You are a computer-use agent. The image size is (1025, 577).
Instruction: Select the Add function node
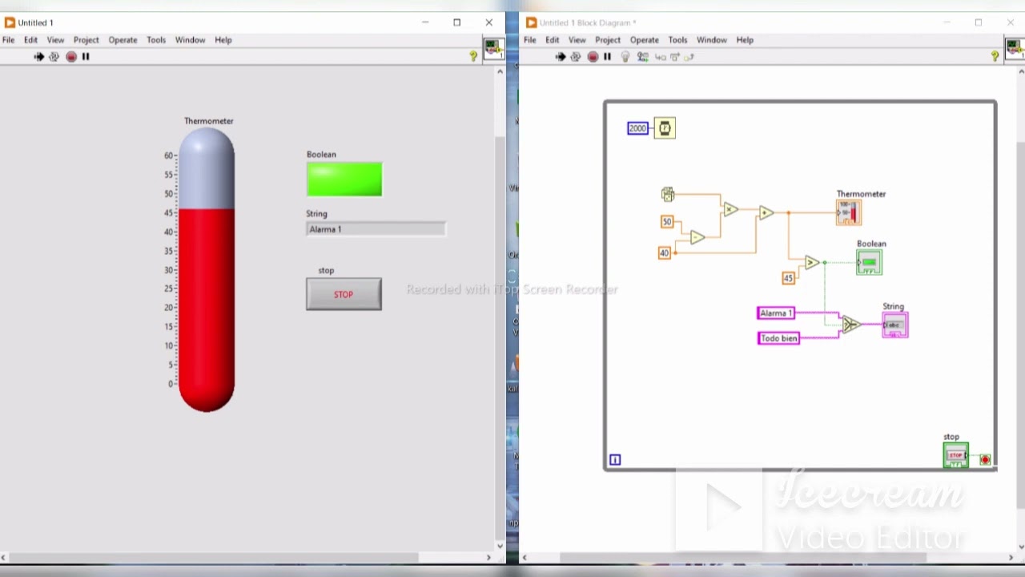(x=766, y=212)
